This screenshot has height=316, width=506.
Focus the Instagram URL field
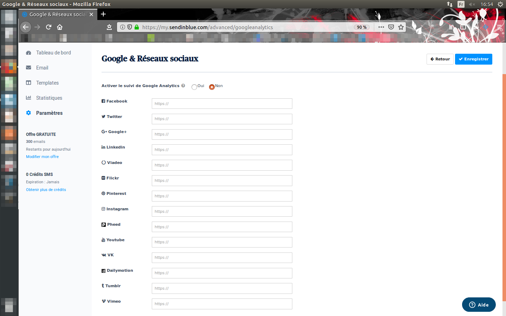(222, 211)
